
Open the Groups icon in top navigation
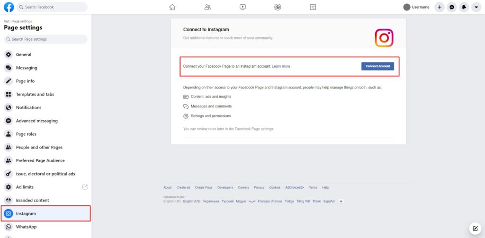point(278,7)
